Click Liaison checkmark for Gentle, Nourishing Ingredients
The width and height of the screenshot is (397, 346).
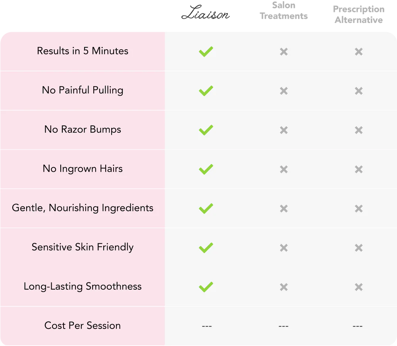click(x=206, y=209)
